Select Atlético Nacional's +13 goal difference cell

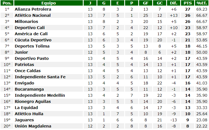click(x=173, y=15)
